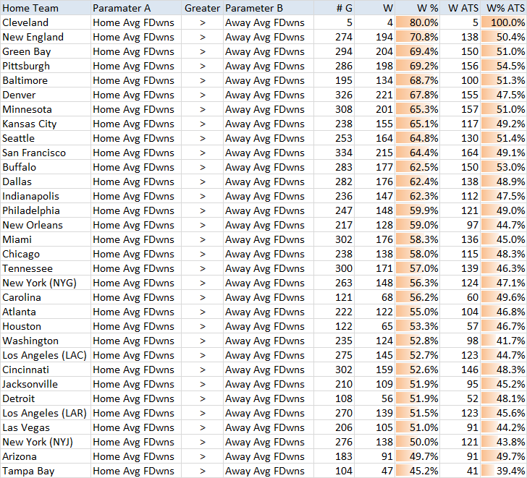Click the Denver team cell

click(x=46, y=95)
